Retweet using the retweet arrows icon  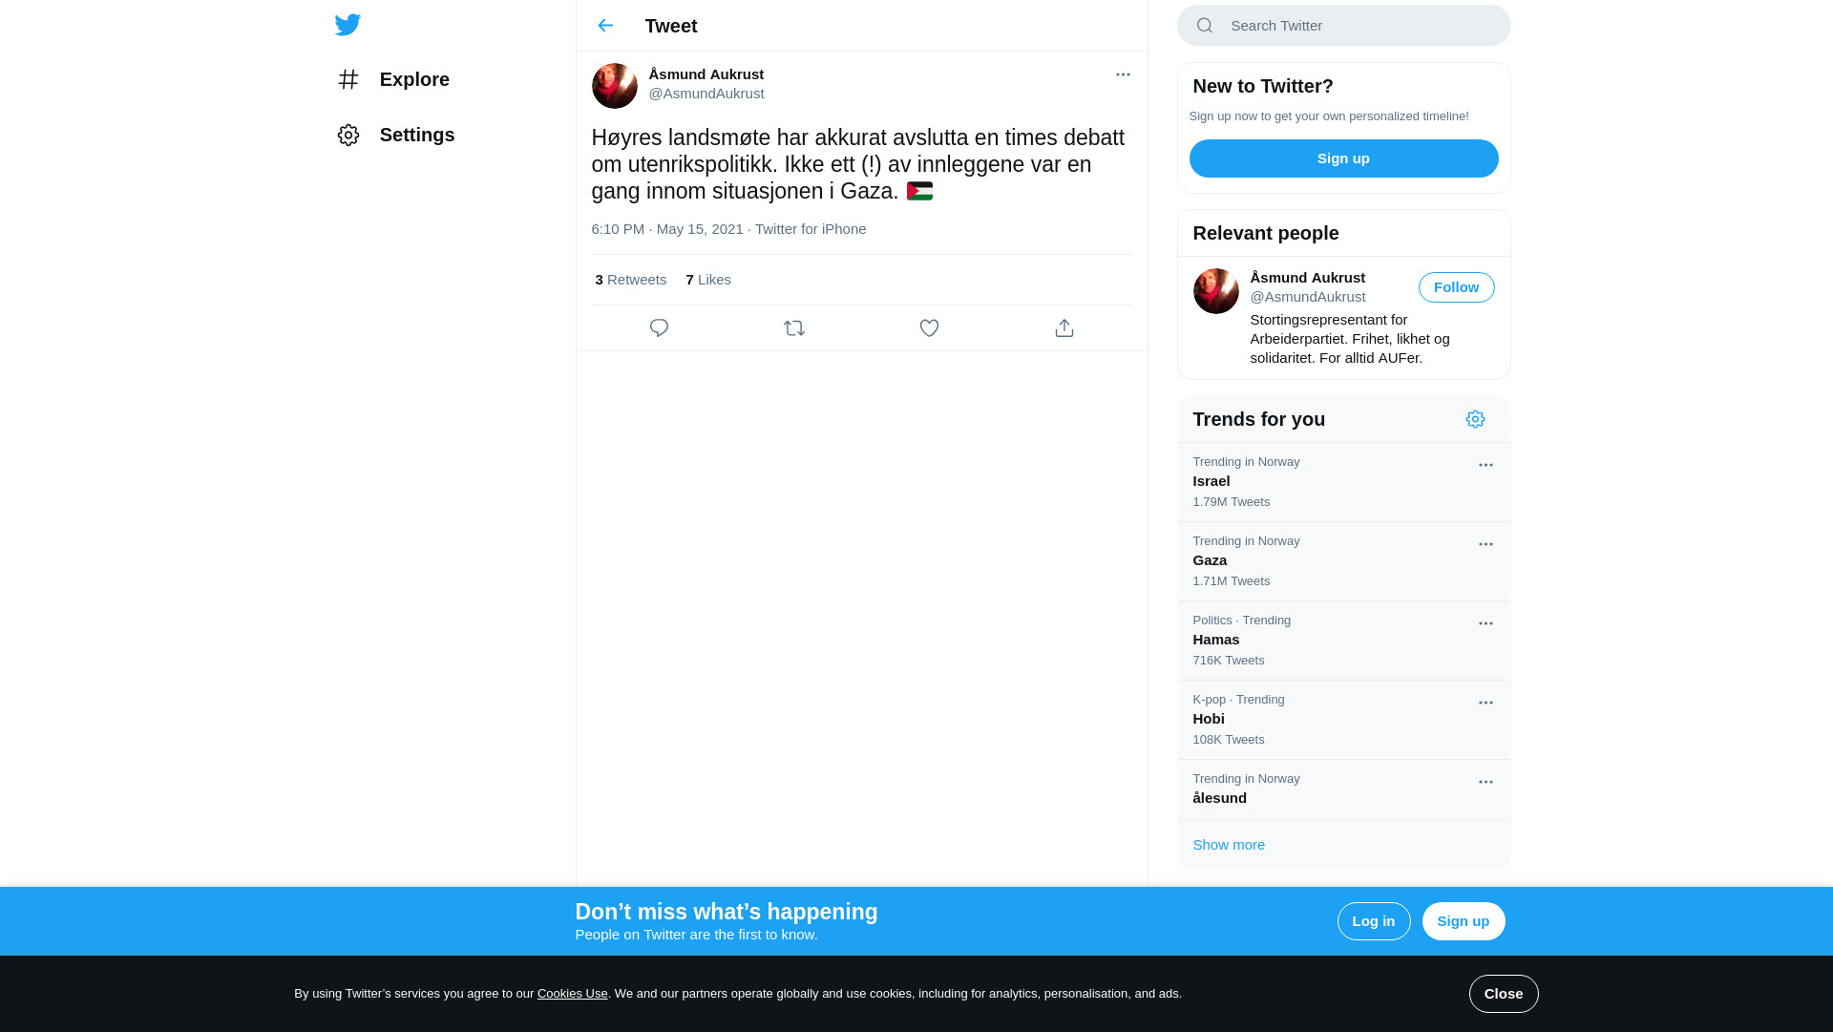(x=794, y=328)
